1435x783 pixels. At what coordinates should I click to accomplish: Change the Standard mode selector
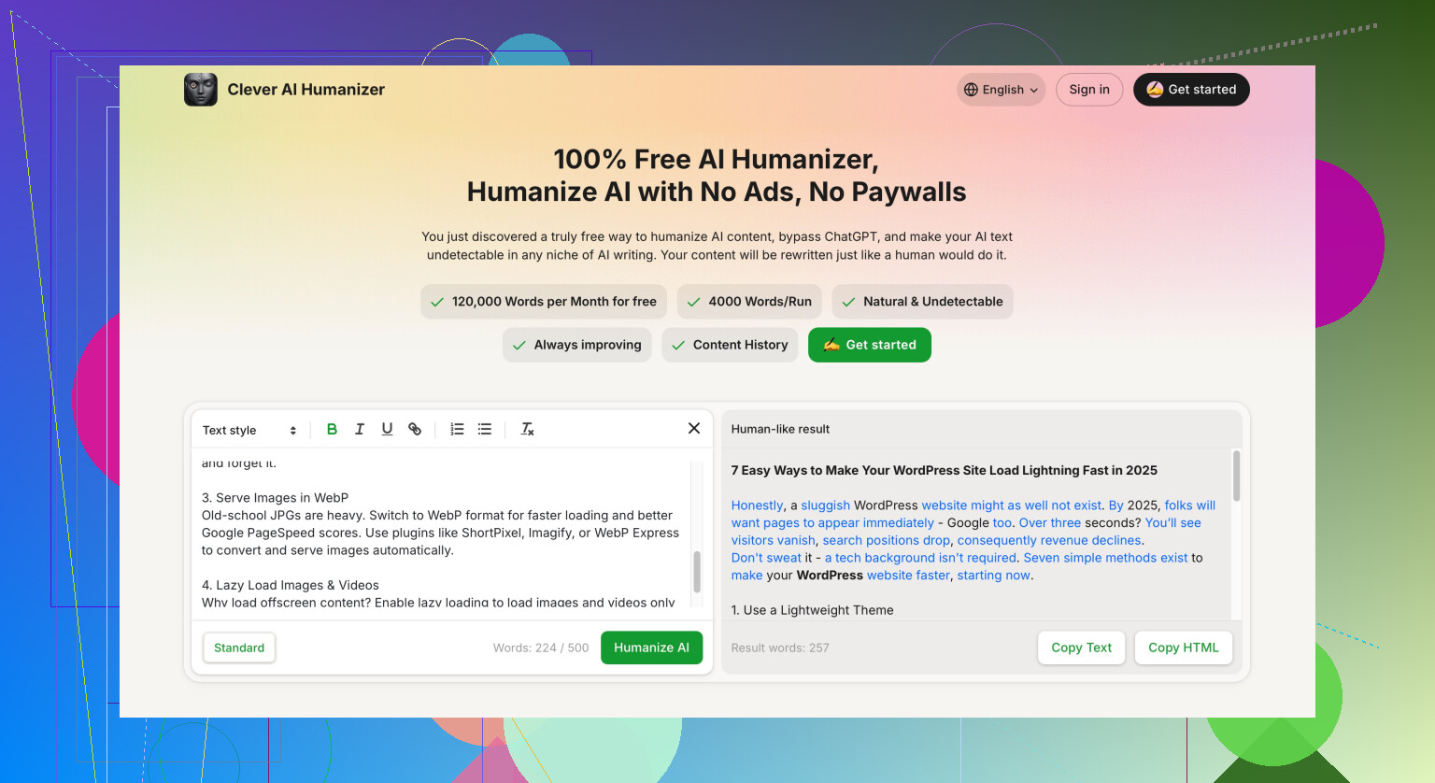[239, 648]
